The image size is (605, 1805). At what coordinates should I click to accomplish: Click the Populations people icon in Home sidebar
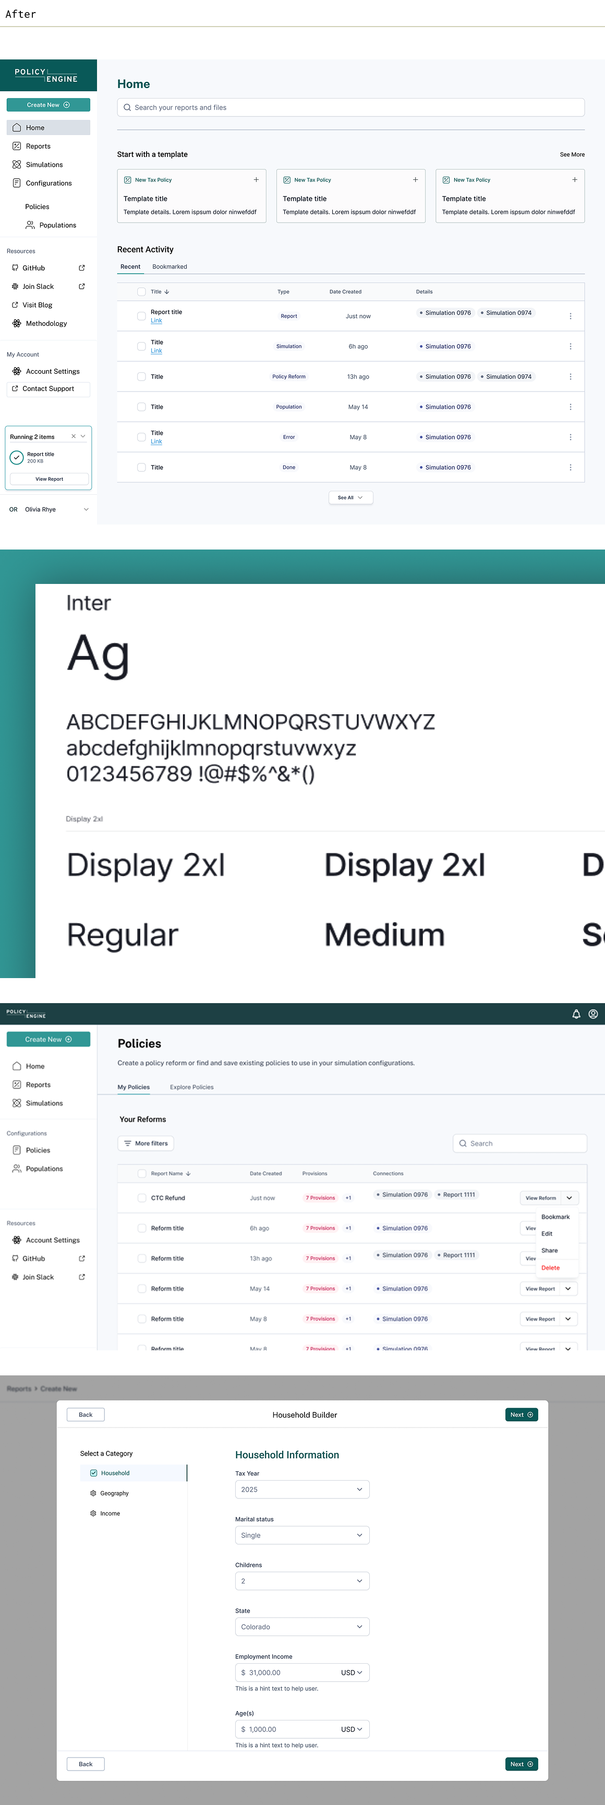(x=30, y=225)
